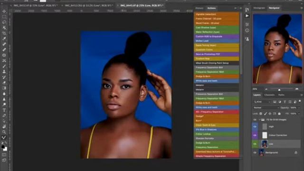Hide the High layer

pyautogui.click(x=255, y=127)
